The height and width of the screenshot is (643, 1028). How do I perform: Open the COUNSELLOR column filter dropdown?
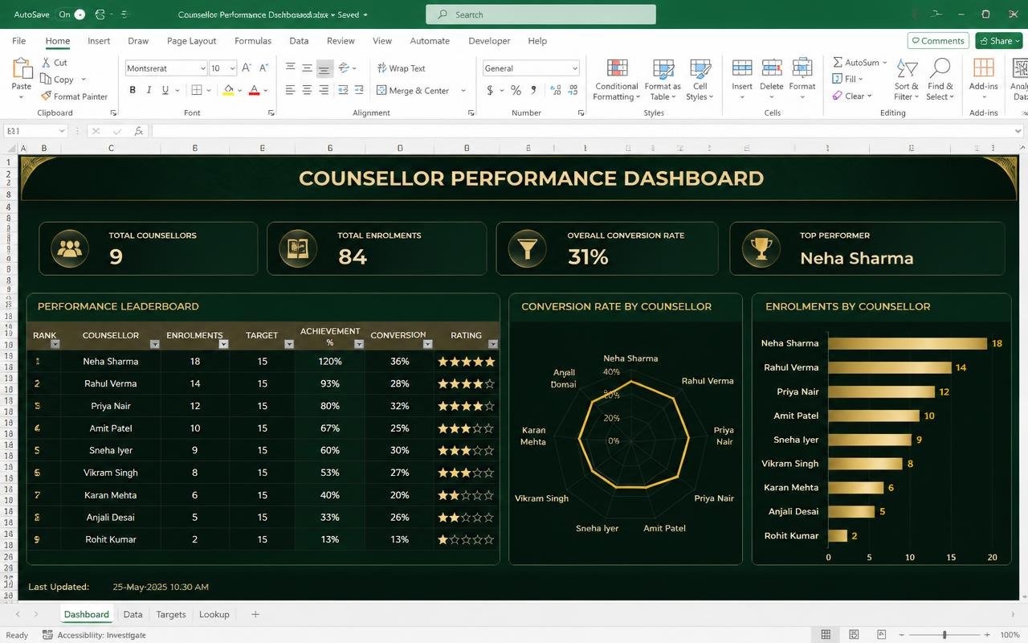[155, 344]
